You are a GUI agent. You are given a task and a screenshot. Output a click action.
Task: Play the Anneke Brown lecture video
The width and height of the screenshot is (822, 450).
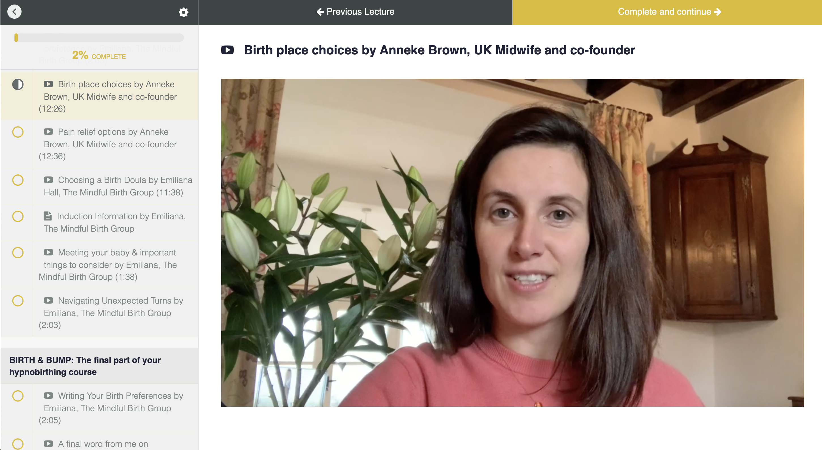(512, 242)
